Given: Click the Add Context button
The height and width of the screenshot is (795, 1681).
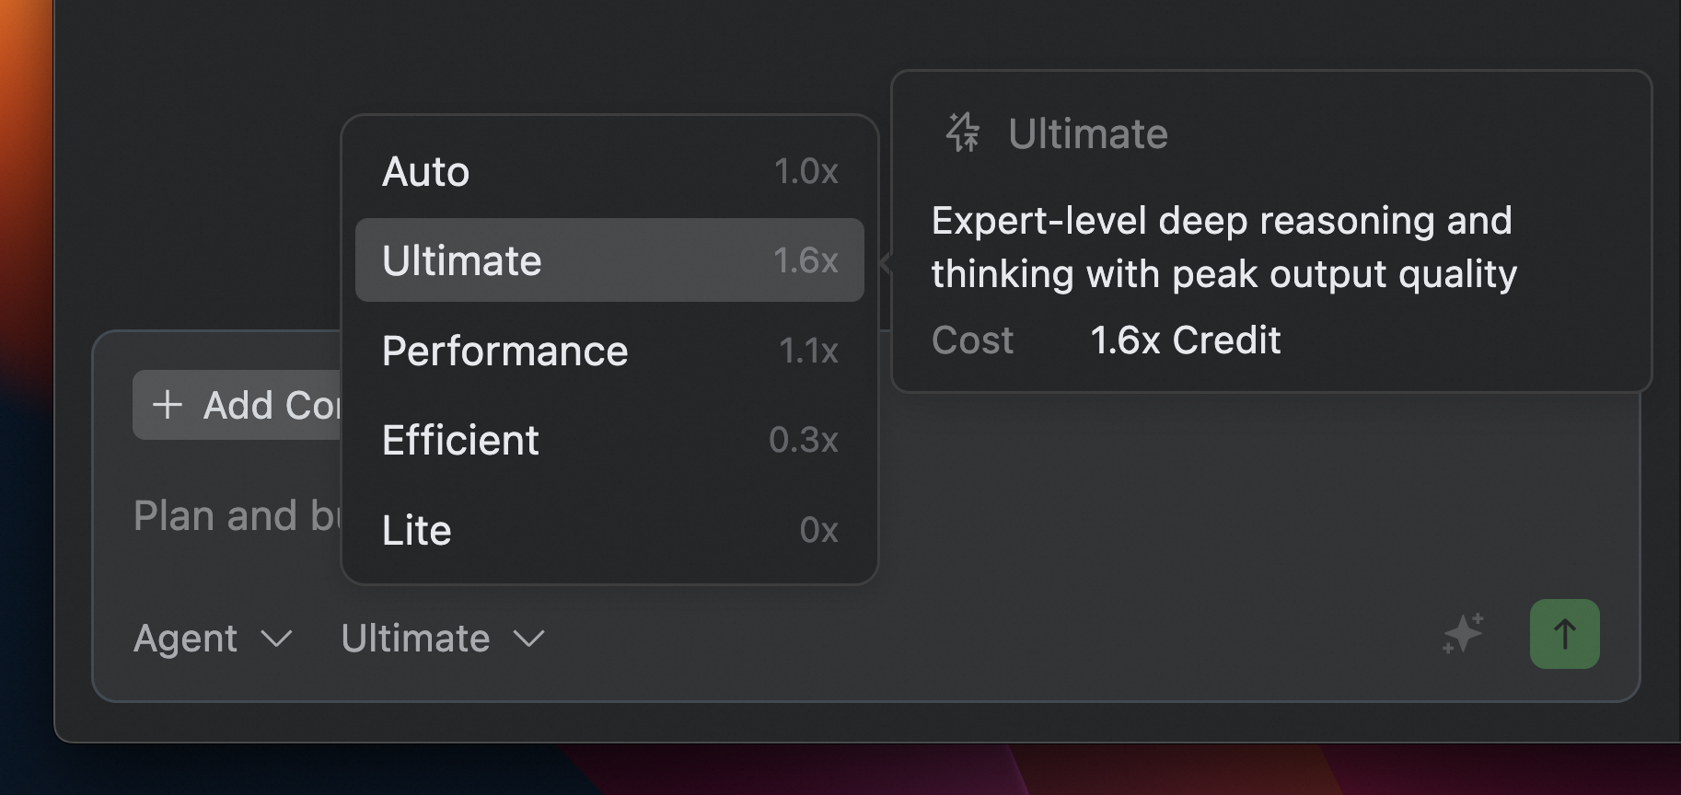Looking at the screenshot, I should (239, 405).
